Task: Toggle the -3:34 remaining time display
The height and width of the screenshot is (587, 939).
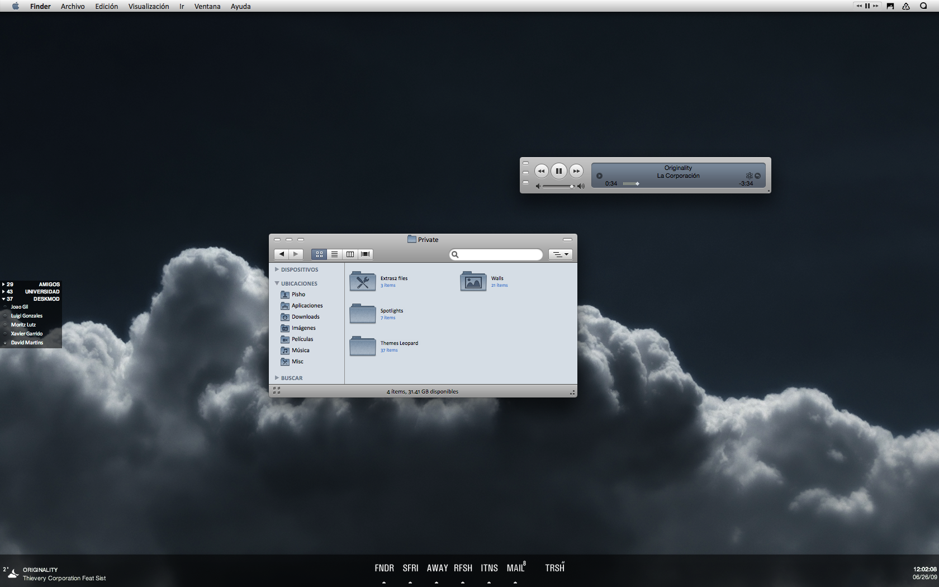Action: 746,184
